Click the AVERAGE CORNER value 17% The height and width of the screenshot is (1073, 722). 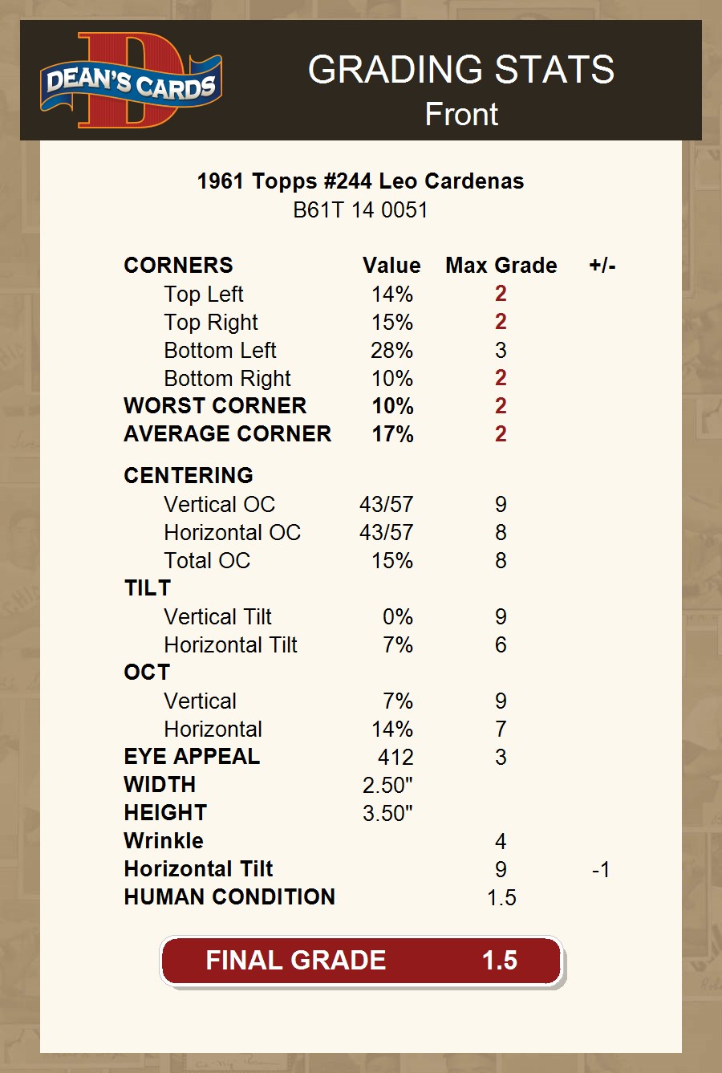click(392, 434)
